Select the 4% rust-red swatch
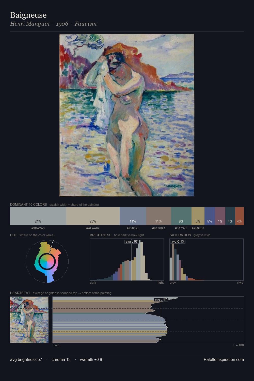The width and height of the screenshot is (254, 381). coord(240,216)
